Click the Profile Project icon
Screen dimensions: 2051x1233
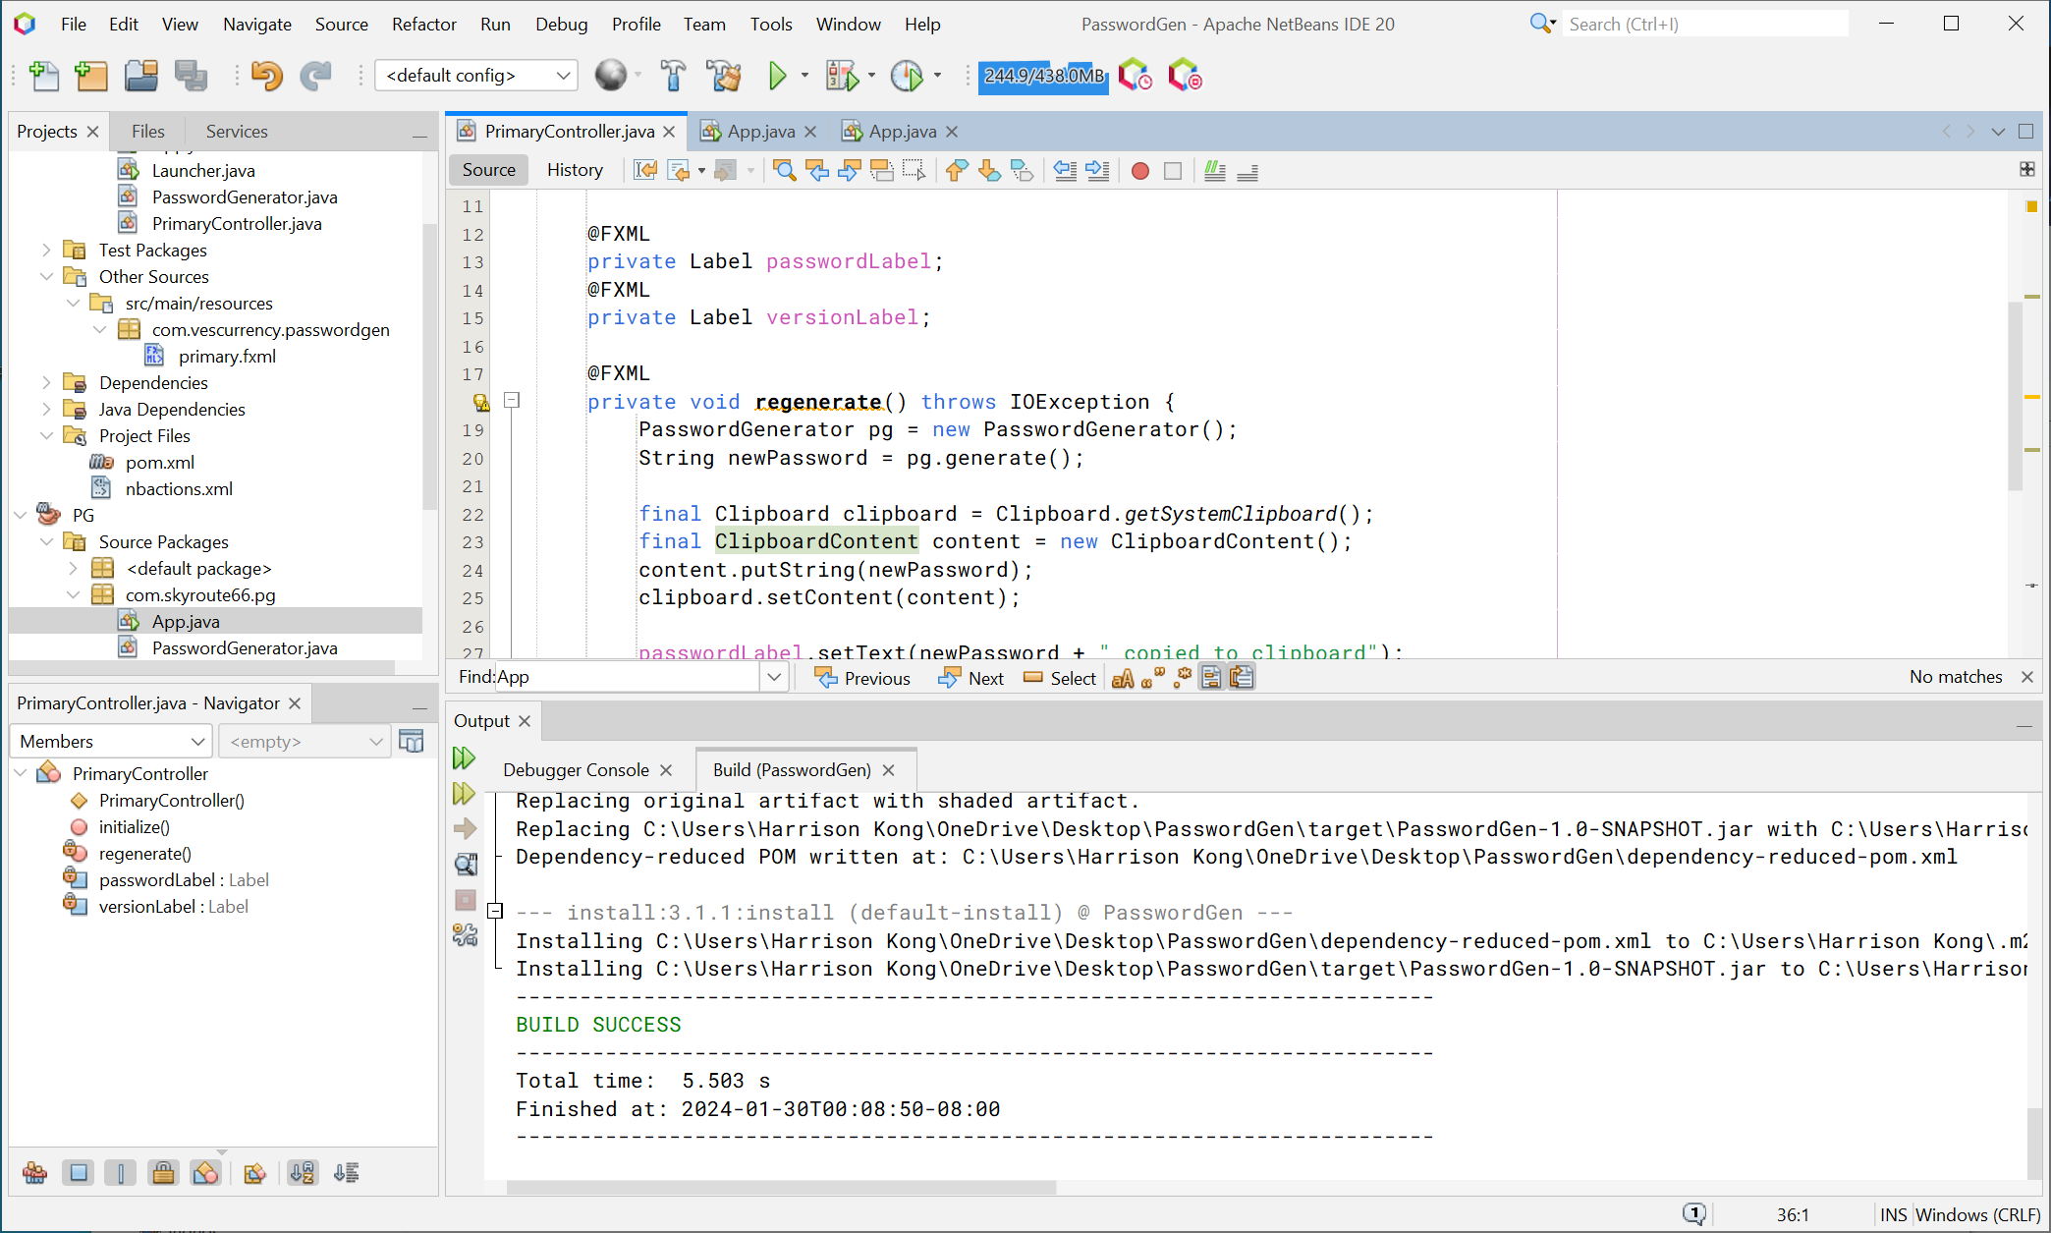tap(906, 76)
